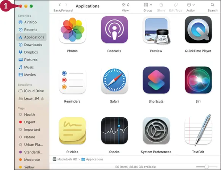Filter by the orange Moderate tag
This screenshot has width=221, height=170.
pos(31,160)
